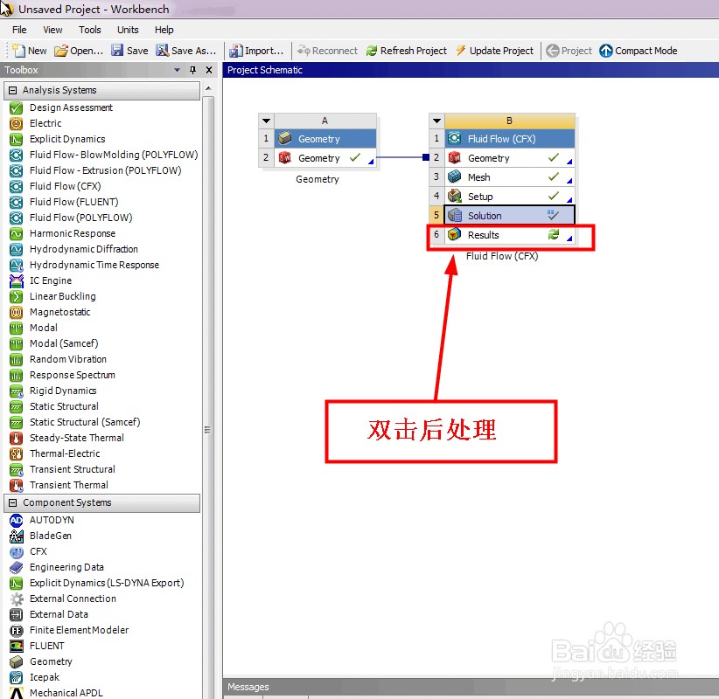Select the Steady-State Thermal icon
Viewport: 719px width, 699px height.
16,438
